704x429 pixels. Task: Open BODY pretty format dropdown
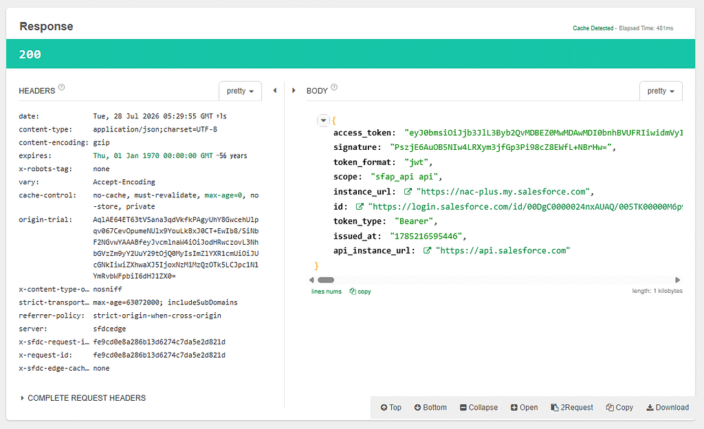(661, 91)
